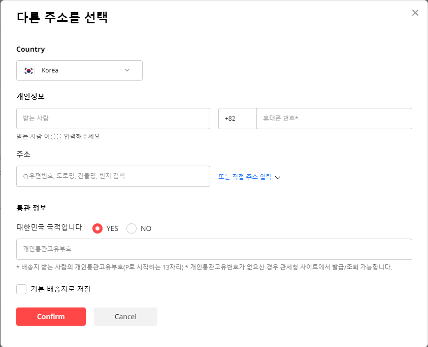The image size is (428, 347).
Task: Click the Country label text
Action: pyautogui.click(x=30, y=49)
